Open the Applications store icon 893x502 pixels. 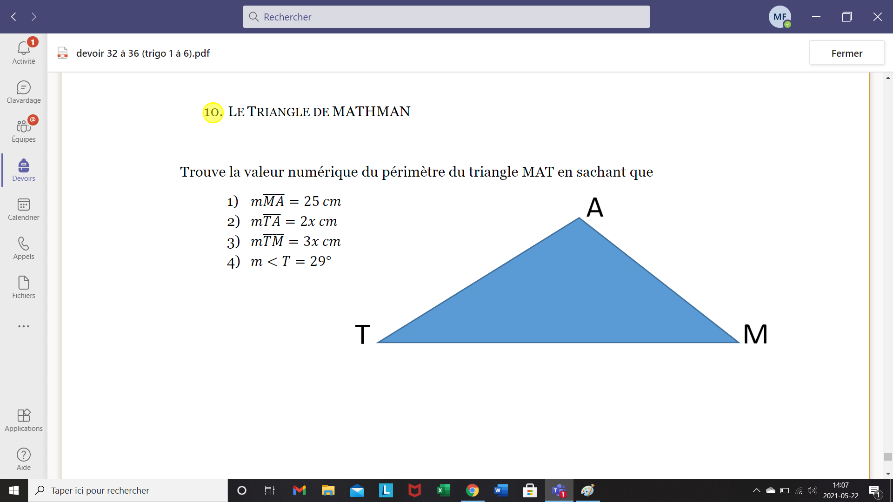point(23,420)
